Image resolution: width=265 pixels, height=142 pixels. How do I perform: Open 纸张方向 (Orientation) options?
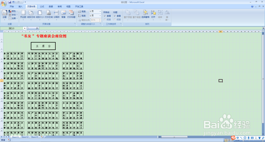pyautogui.click(x=31, y=15)
